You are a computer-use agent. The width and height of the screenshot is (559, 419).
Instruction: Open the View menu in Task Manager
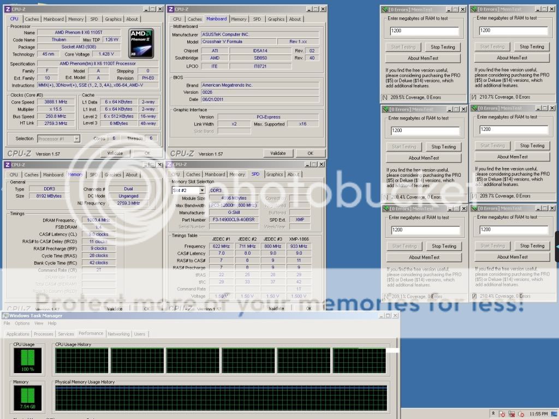click(x=38, y=324)
